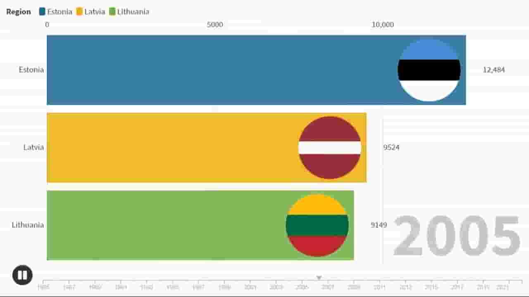This screenshot has height=297, width=529.
Task: Select the yellow Latvia bar
Action: (x=207, y=148)
